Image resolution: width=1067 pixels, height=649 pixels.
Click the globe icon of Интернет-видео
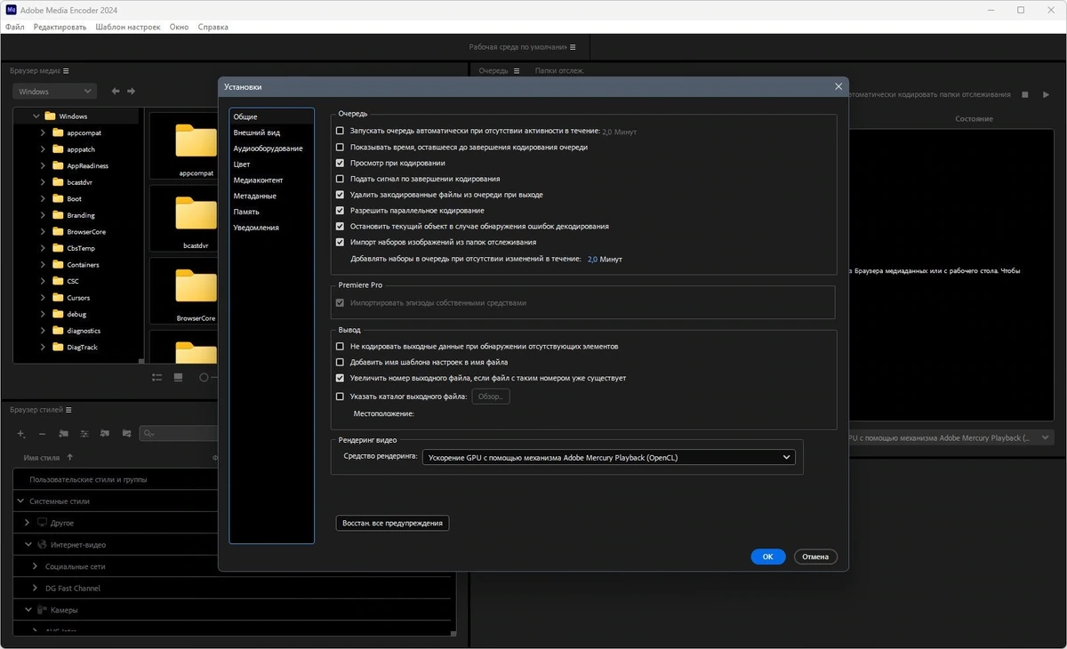point(41,544)
